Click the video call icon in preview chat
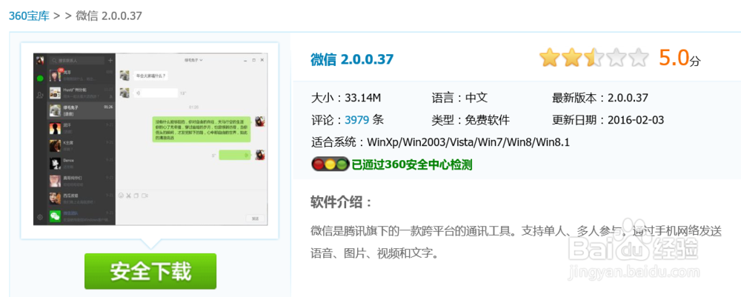Image resolution: width=741 pixels, height=297 pixels. [x=144, y=195]
